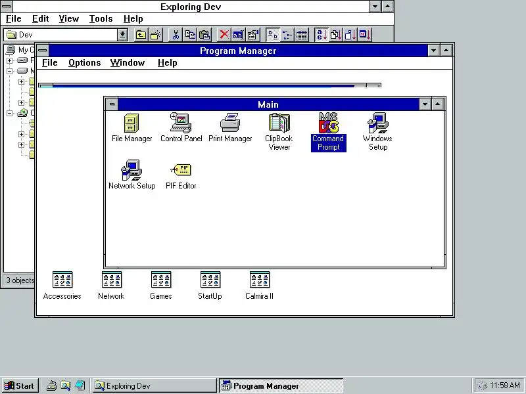Click the Program Manager title bar
526x394 pixels.
pos(238,51)
